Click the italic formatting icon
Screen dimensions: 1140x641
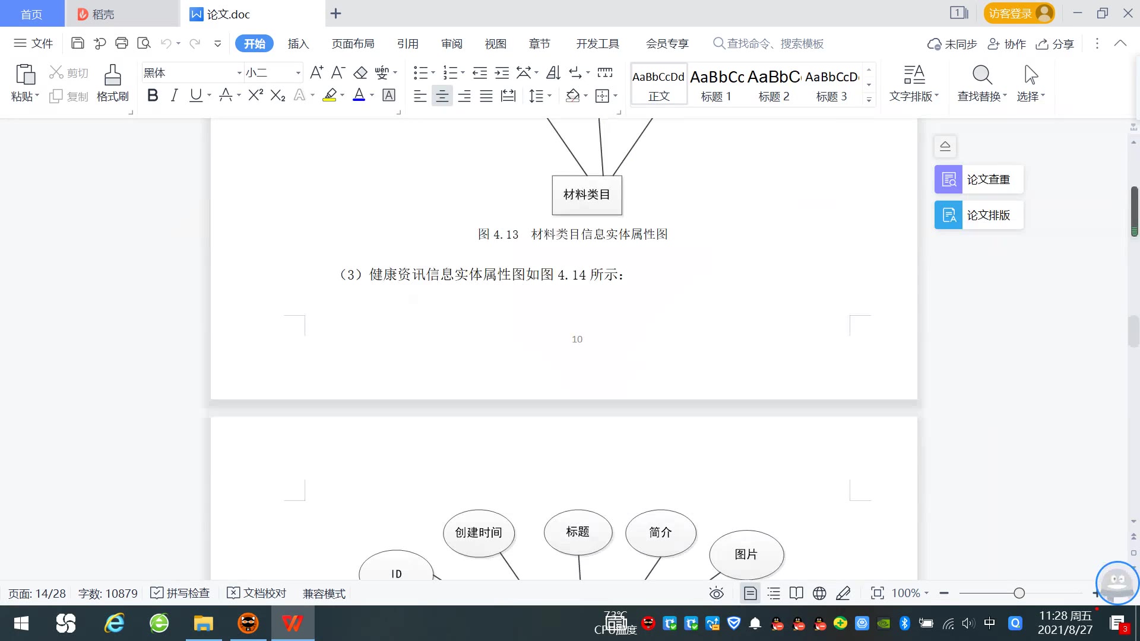click(174, 96)
